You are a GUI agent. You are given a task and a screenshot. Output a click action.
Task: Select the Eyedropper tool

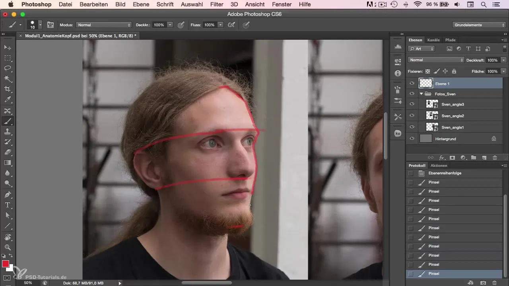(8, 100)
